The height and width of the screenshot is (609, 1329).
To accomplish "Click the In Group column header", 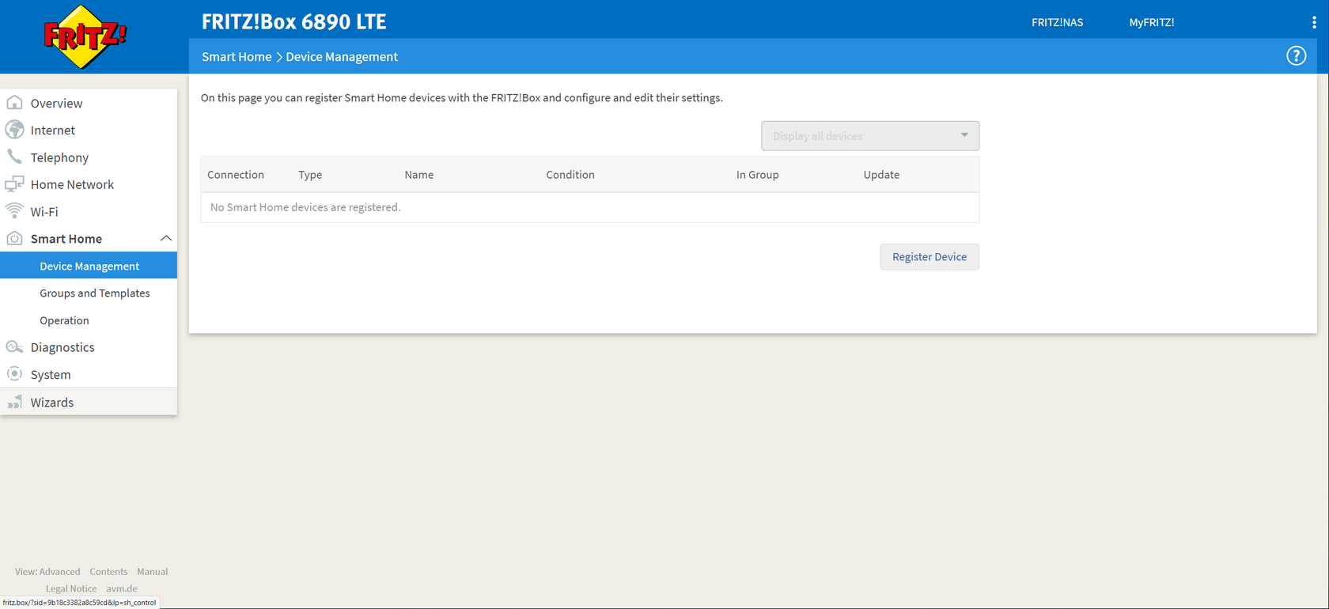I will (x=758, y=175).
